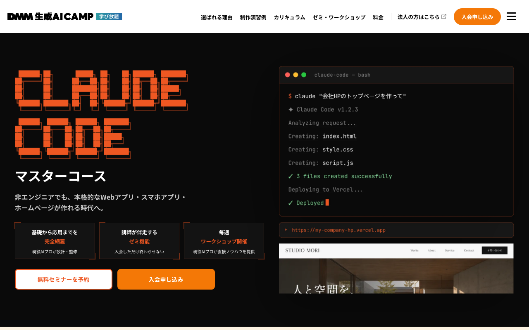Viewport: 529px width, 330px height.
Task: Click the STUDIO MORI site preview thumbnail
Action: (396, 268)
